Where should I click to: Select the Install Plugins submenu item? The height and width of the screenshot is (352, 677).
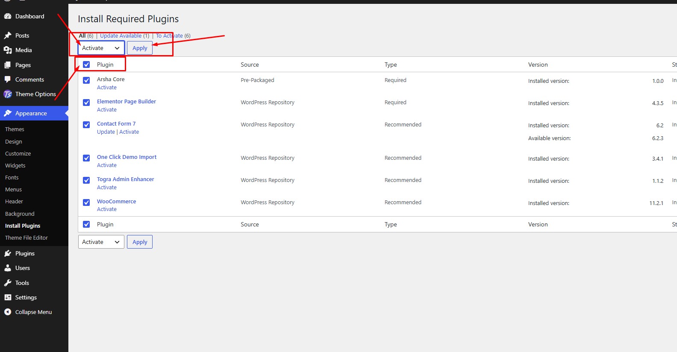pos(23,226)
